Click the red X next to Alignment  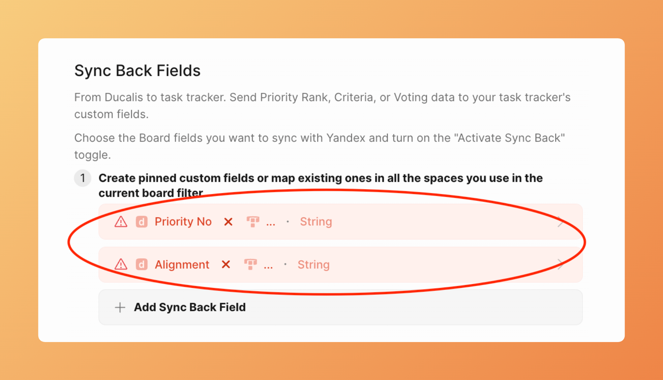226,264
